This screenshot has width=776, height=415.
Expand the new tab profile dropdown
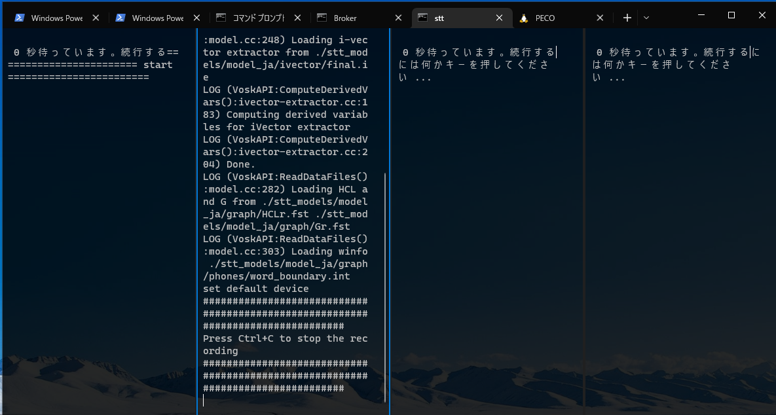(x=646, y=18)
